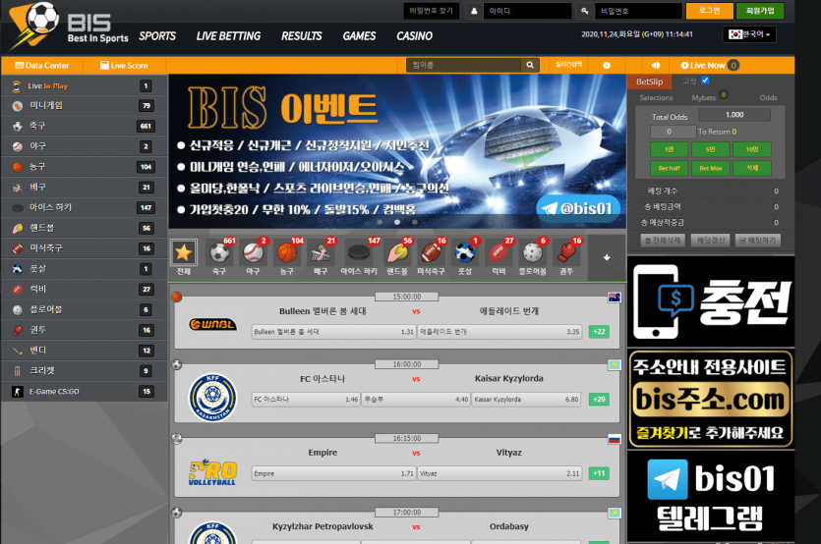821x544 pixels.
Task: Click the bet amount field in BetSlip
Action: click(673, 132)
